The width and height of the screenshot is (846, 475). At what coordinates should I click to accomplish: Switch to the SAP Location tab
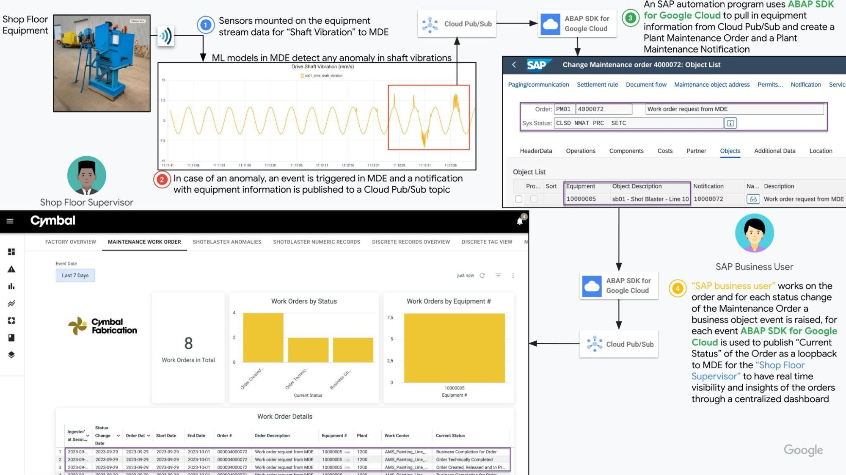tap(821, 151)
